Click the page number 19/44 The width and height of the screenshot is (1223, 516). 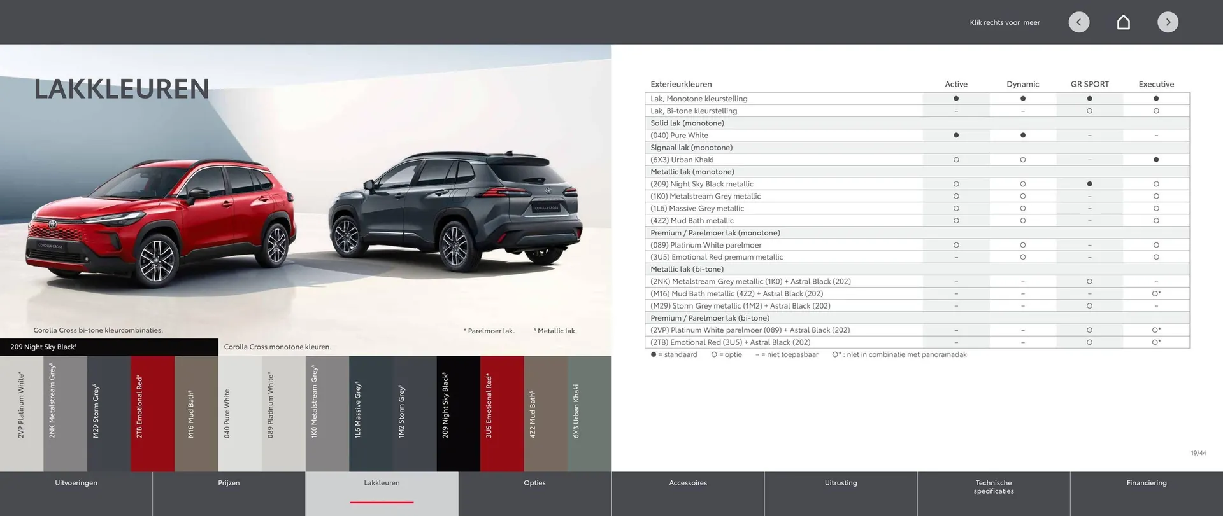coord(1198,453)
